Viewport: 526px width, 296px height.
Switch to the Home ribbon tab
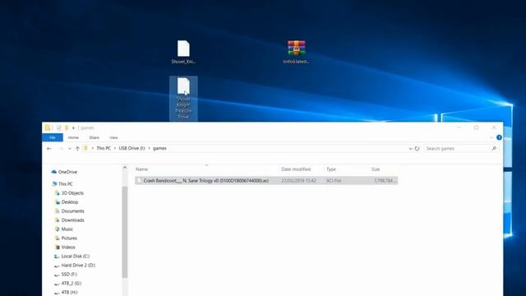click(x=73, y=137)
